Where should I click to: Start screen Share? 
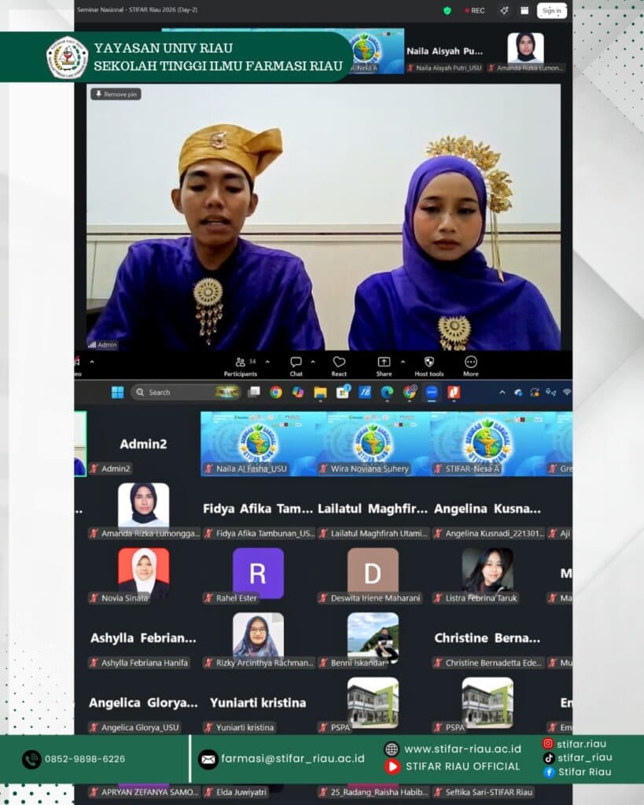pyautogui.click(x=385, y=366)
